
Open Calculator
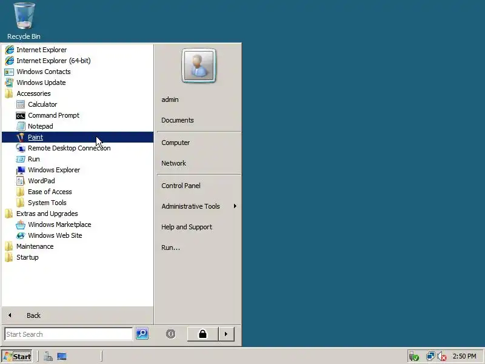pos(78,104)
